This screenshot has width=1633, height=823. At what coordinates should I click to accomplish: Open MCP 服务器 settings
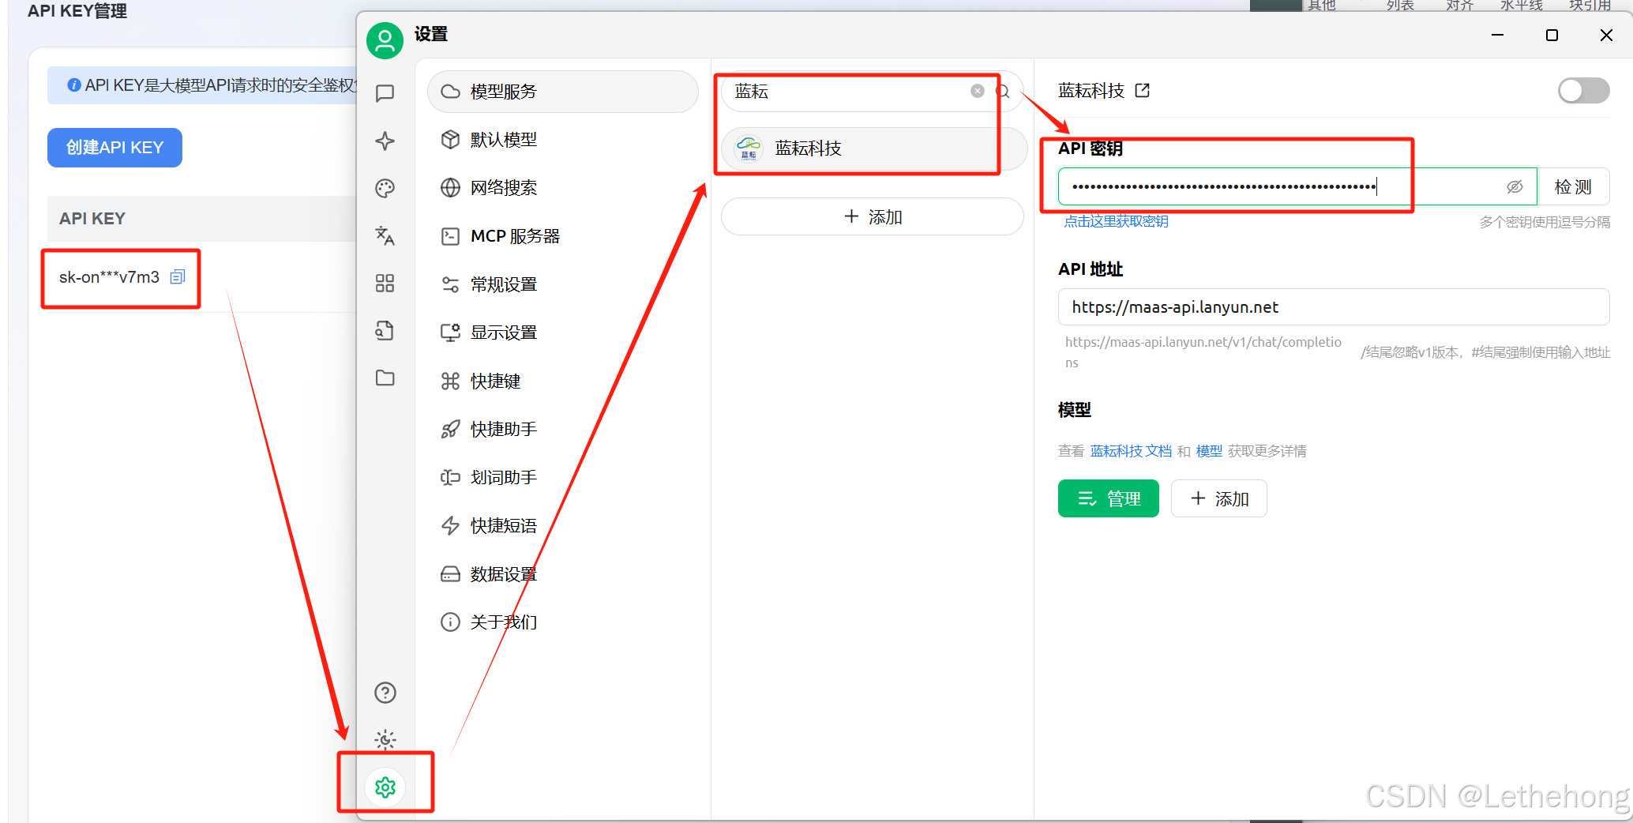tap(563, 236)
